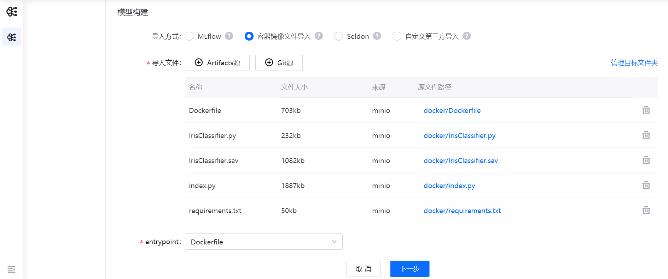The height and width of the screenshot is (279, 668).
Task: Select the index.py name cell
Action: pyautogui.click(x=202, y=186)
